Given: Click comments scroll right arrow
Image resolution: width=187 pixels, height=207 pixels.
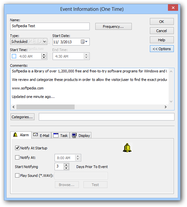Looking at the screenshot, I should tap(165, 107).
